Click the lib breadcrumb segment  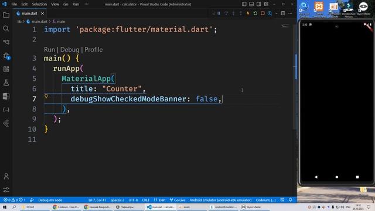pyautogui.click(x=19, y=22)
